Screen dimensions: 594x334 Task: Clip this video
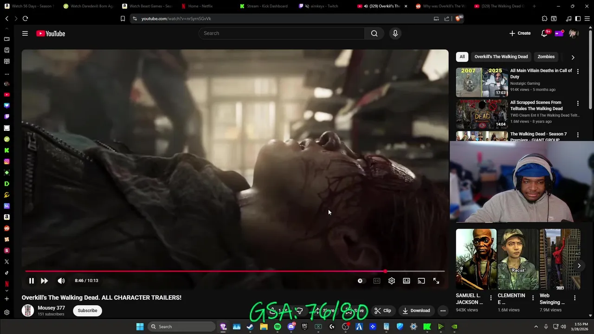[383, 311]
